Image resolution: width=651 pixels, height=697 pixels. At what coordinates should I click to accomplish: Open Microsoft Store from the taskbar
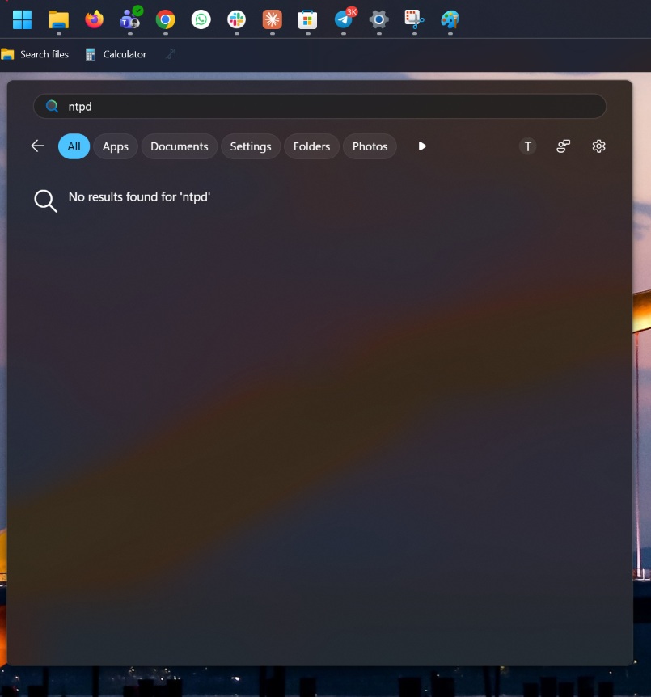(x=308, y=19)
